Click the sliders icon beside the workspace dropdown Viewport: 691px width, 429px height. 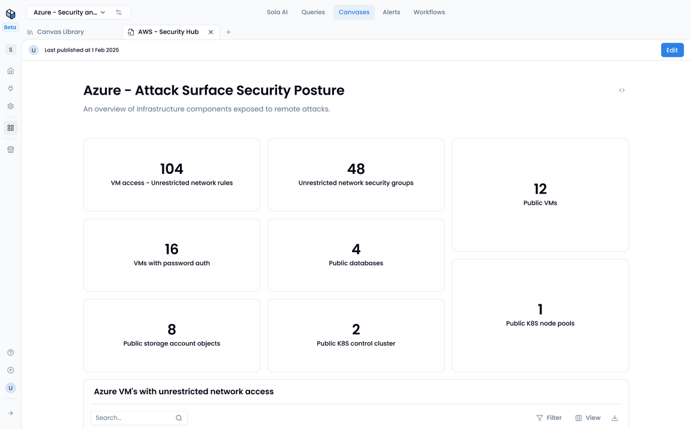tap(119, 13)
